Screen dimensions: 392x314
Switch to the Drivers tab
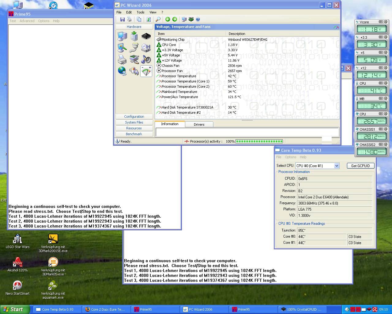point(199,124)
